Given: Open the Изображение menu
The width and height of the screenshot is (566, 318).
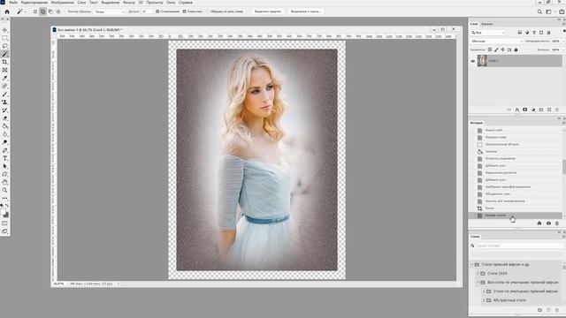Looking at the screenshot, I should (x=63, y=3).
